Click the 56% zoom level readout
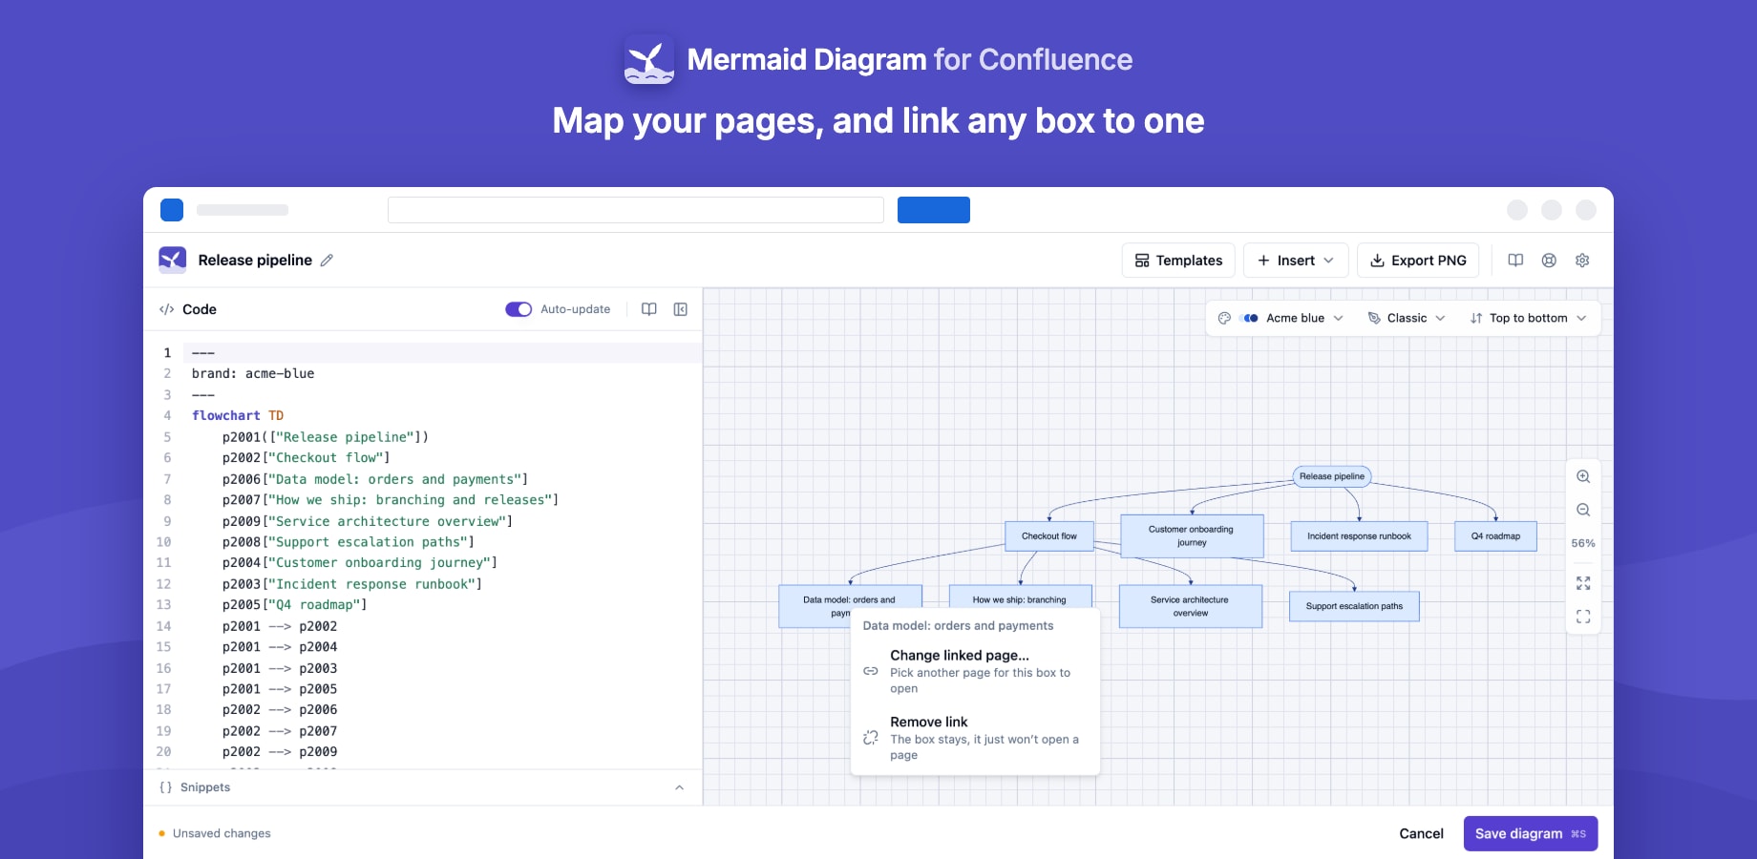Screen dimensions: 1757x859 click(1583, 543)
